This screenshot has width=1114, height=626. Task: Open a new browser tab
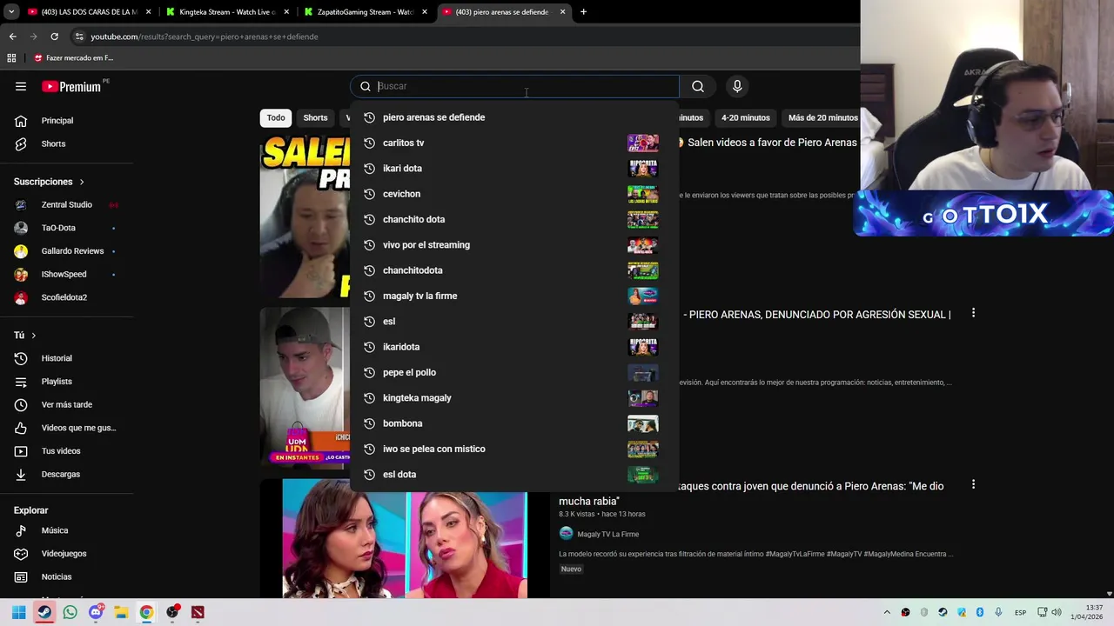click(x=583, y=12)
